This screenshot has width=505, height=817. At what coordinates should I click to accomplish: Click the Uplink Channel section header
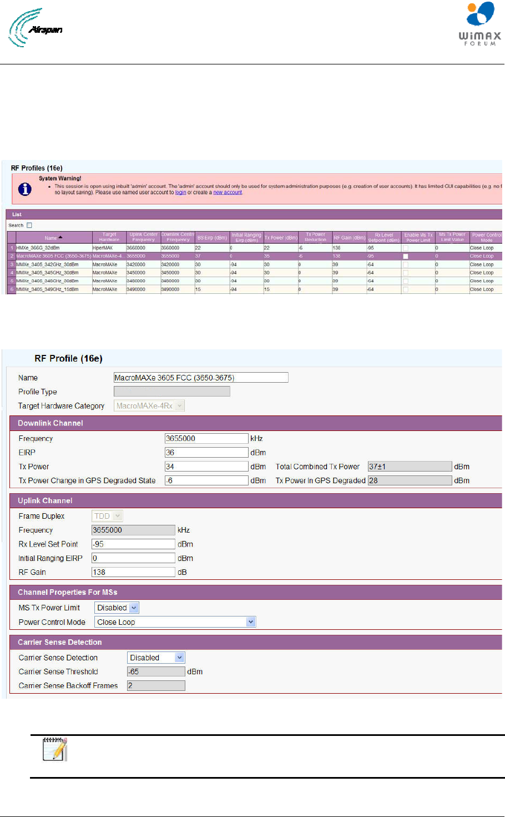tap(256, 500)
